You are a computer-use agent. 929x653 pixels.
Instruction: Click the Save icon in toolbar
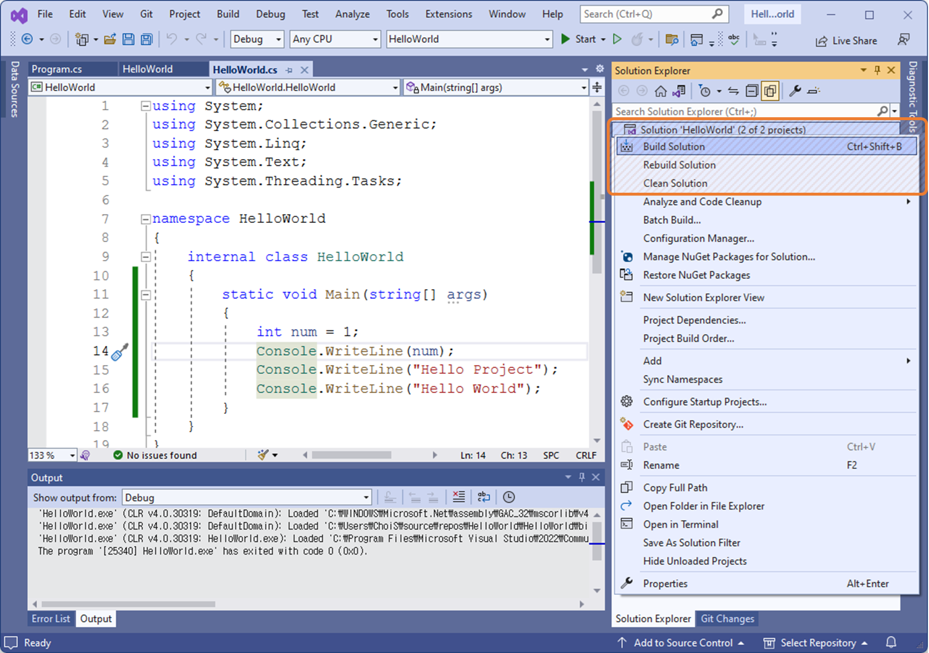click(128, 39)
